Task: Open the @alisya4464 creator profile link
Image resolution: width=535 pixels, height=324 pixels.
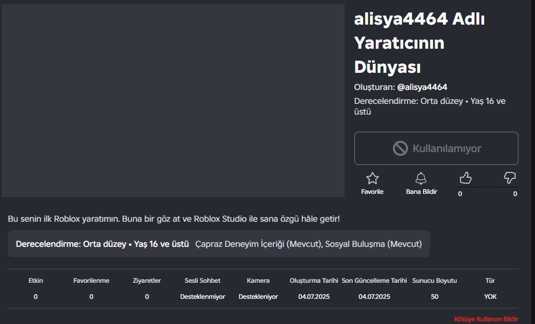Action: [x=422, y=87]
